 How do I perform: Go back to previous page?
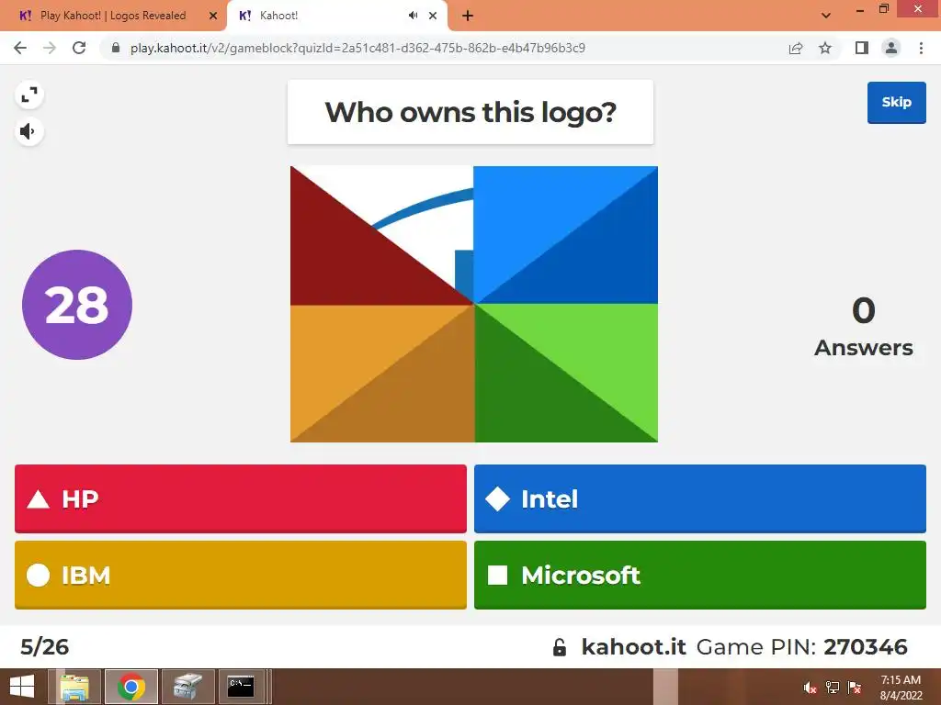20,48
